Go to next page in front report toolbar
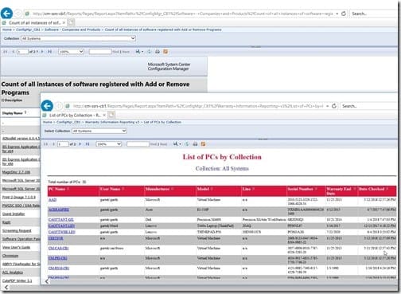401x294 pixels. (x=80, y=144)
